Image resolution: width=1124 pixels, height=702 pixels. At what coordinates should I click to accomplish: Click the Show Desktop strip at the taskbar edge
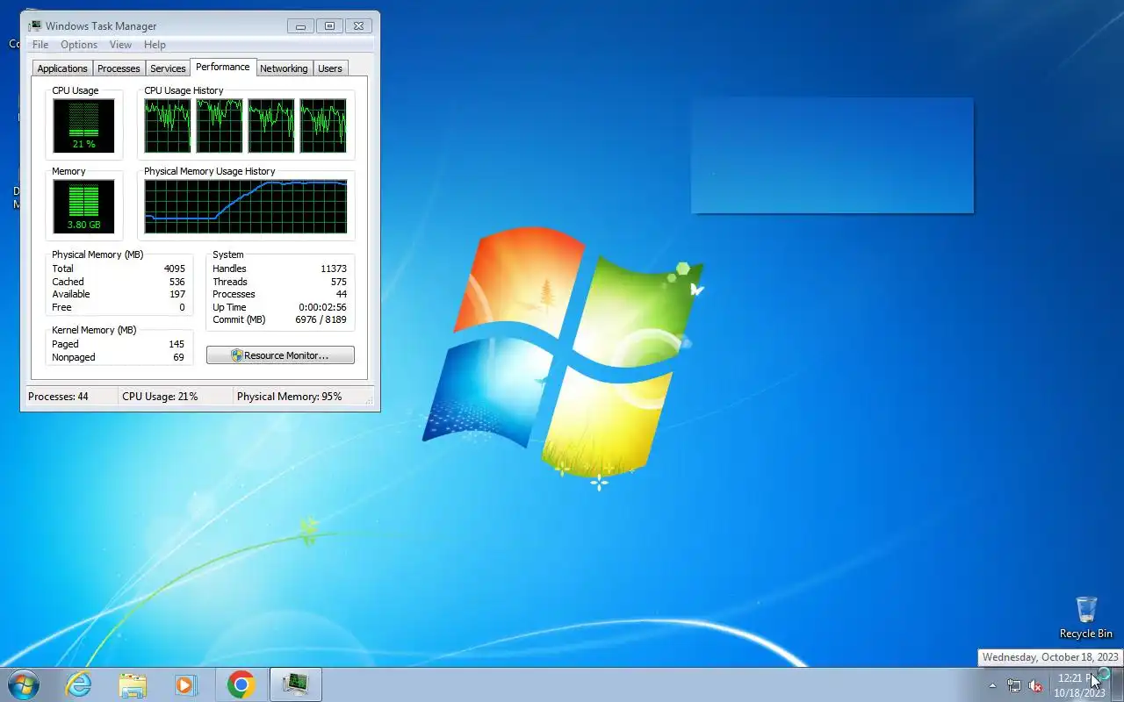pyautogui.click(x=1118, y=684)
